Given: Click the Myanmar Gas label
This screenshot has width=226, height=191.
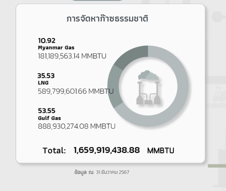Looking at the screenshot, I should coord(56,48).
